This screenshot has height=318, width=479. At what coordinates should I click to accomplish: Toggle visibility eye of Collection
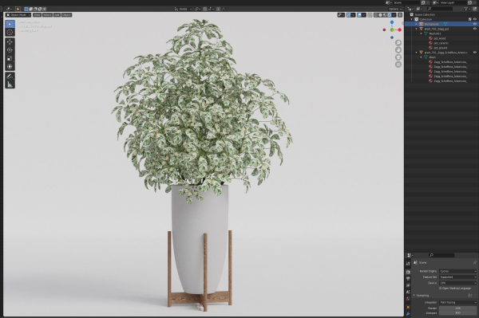pyautogui.click(x=475, y=19)
